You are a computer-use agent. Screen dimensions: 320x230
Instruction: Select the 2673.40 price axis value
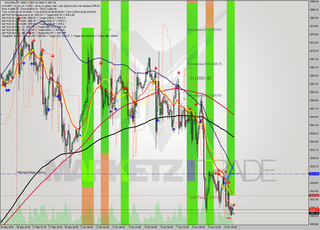pyautogui.click(x=314, y=43)
